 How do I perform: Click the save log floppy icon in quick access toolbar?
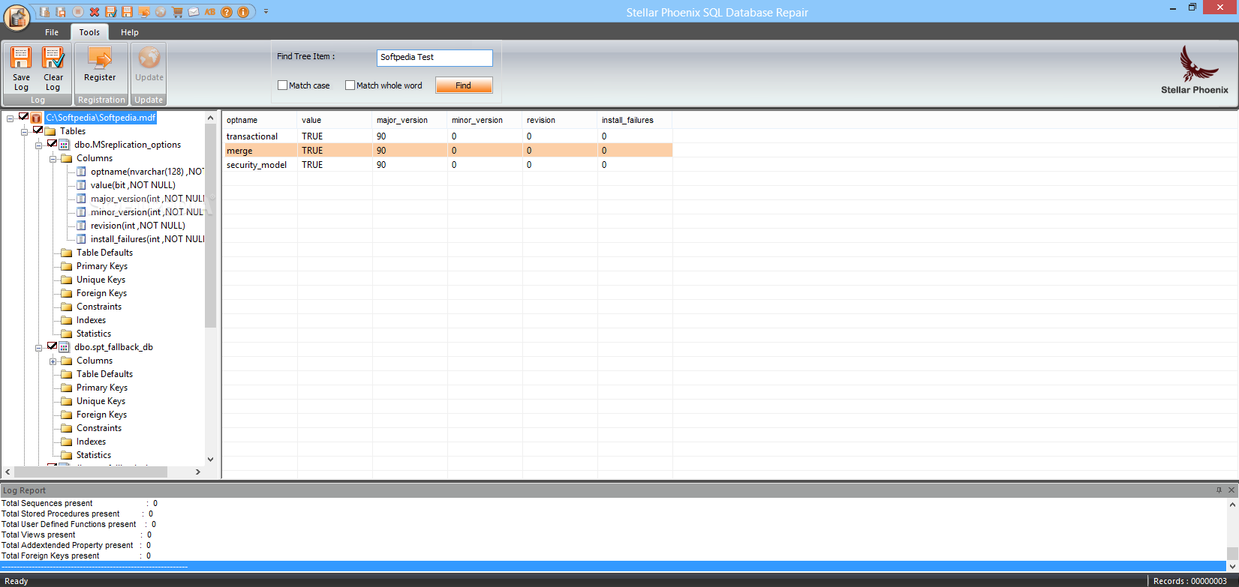click(x=127, y=12)
